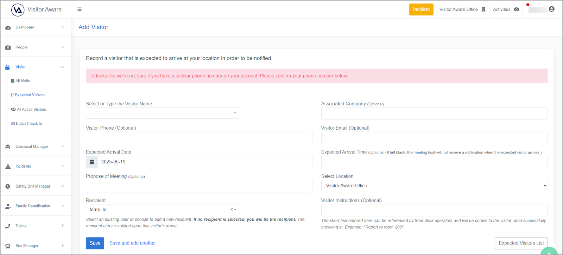Image resolution: width=563 pixels, height=255 pixels.
Task: Click the pink cellular phone warning message
Action: (x=317, y=76)
